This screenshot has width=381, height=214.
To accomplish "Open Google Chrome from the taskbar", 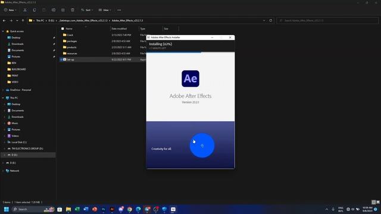I will pos(130,209).
